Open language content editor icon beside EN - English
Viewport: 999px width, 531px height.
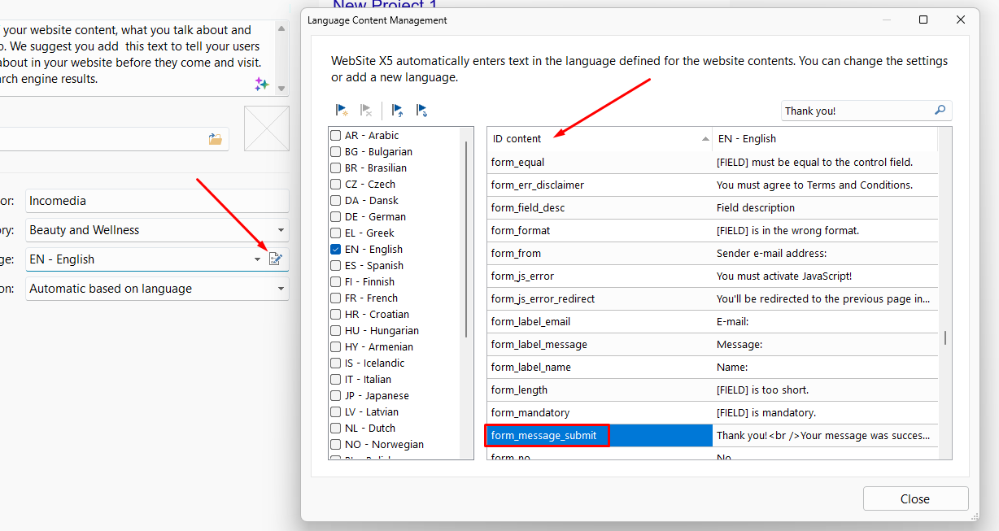tap(276, 259)
